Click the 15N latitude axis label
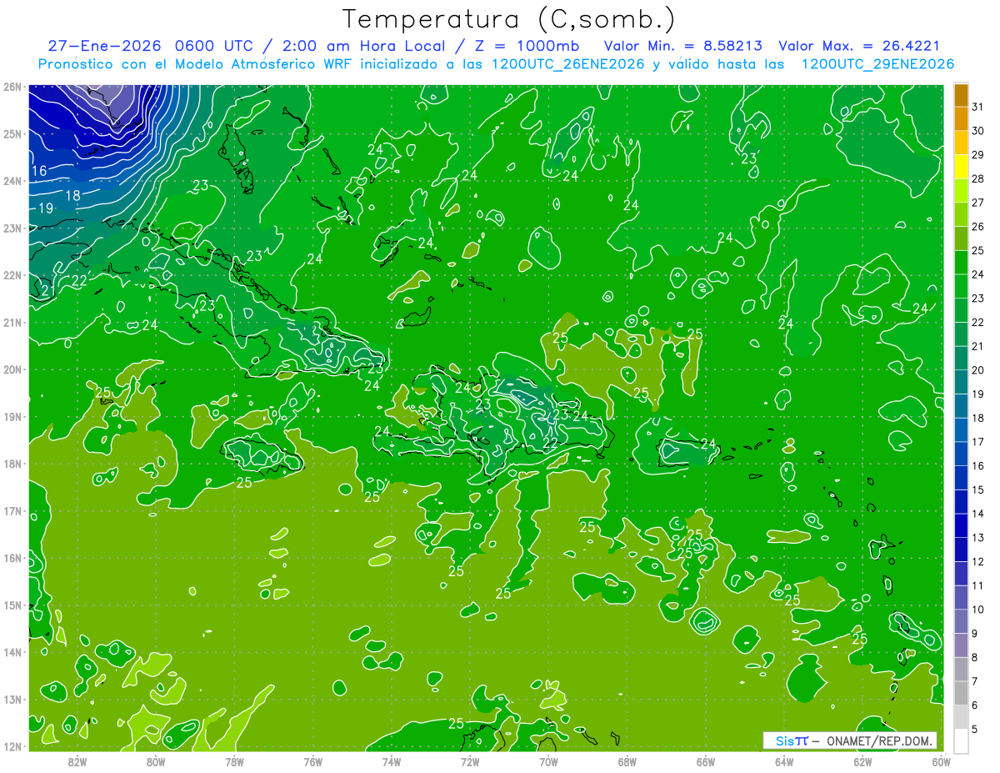 tap(12, 605)
